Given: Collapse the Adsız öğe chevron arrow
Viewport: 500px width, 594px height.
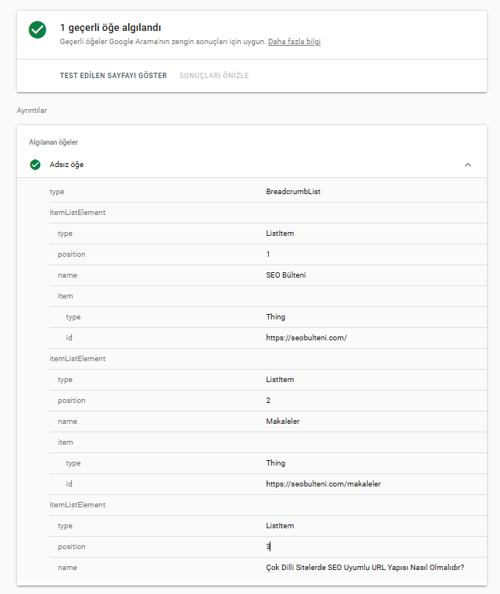Looking at the screenshot, I should coord(468,165).
